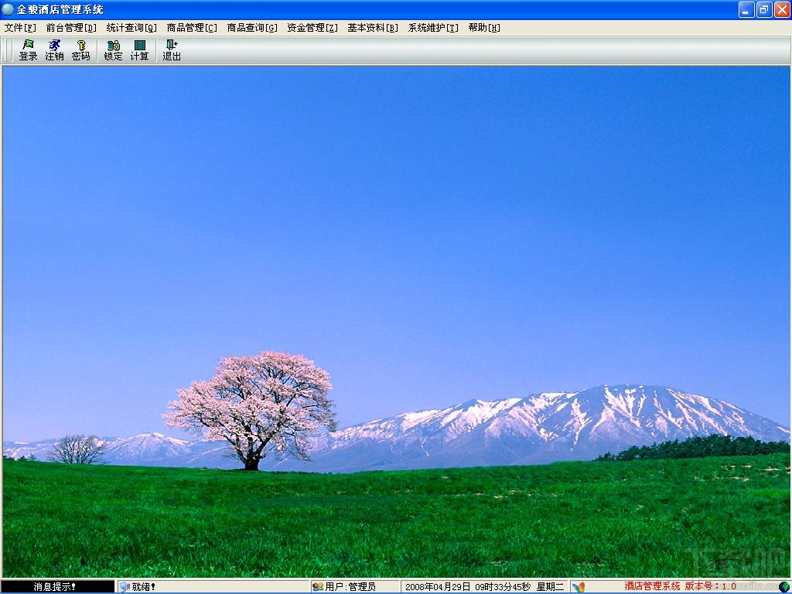
Task: Click the toolbar drag handle grip
Action: (x=8, y=50)
